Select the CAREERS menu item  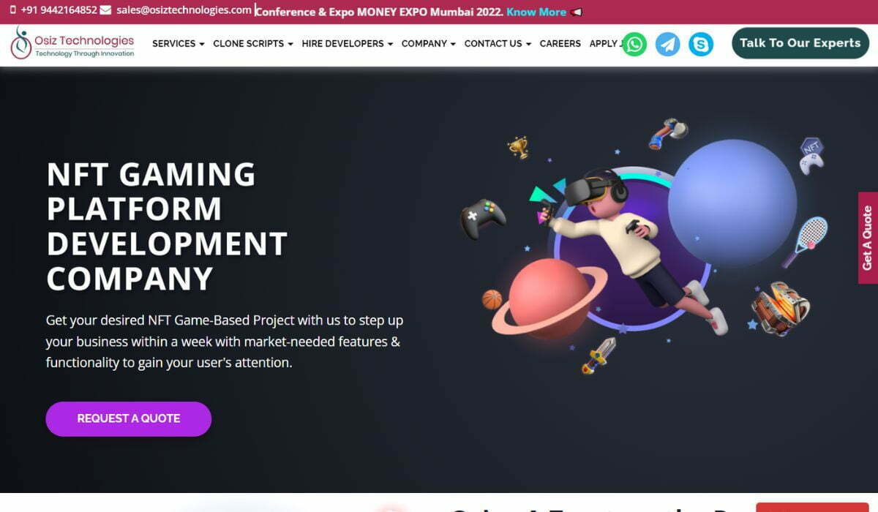560,44
